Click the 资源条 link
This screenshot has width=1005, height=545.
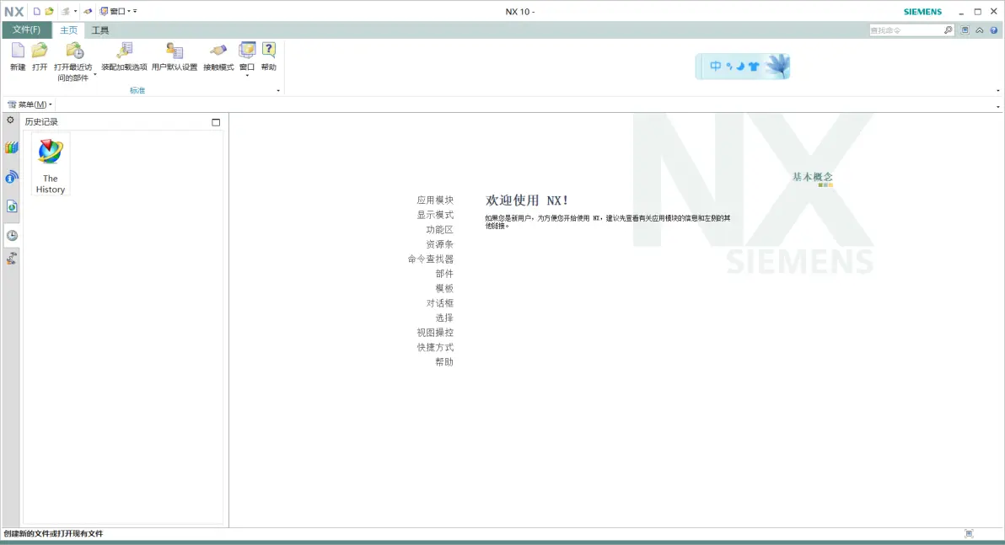pyautogui.click(x=440, y=244)
